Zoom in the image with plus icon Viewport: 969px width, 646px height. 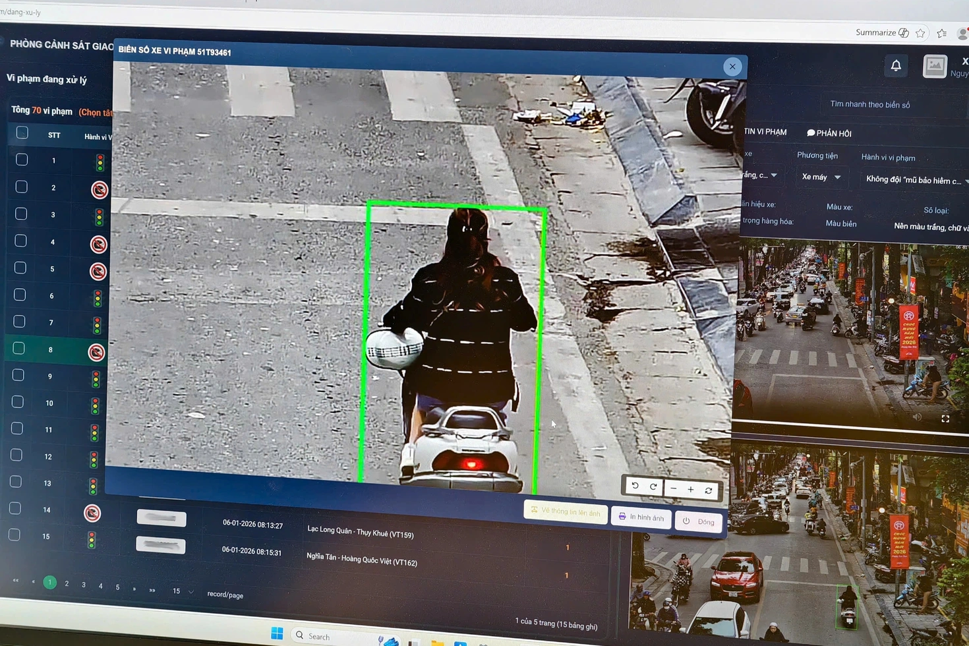[690, 489]
